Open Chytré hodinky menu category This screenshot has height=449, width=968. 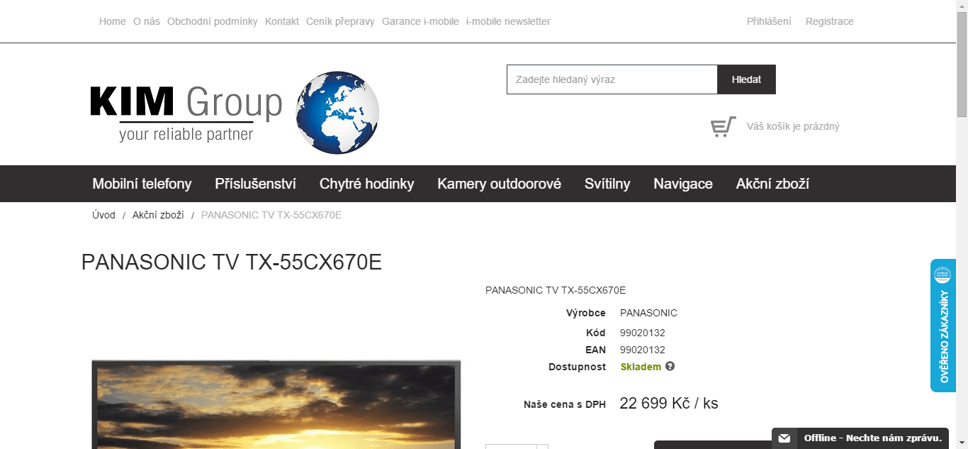click(366, 184)
